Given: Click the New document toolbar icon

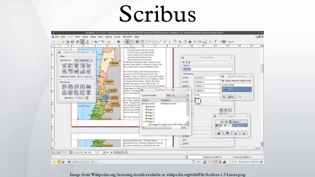Looking at the screenshot, I should pos(58,41).
